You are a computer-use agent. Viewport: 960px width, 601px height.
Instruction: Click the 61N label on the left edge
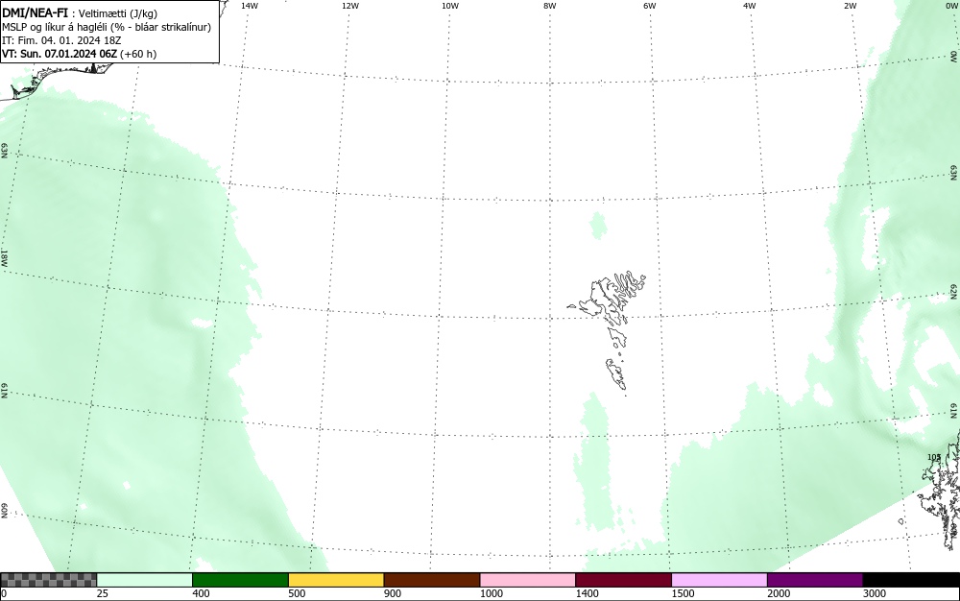(4, 391)
